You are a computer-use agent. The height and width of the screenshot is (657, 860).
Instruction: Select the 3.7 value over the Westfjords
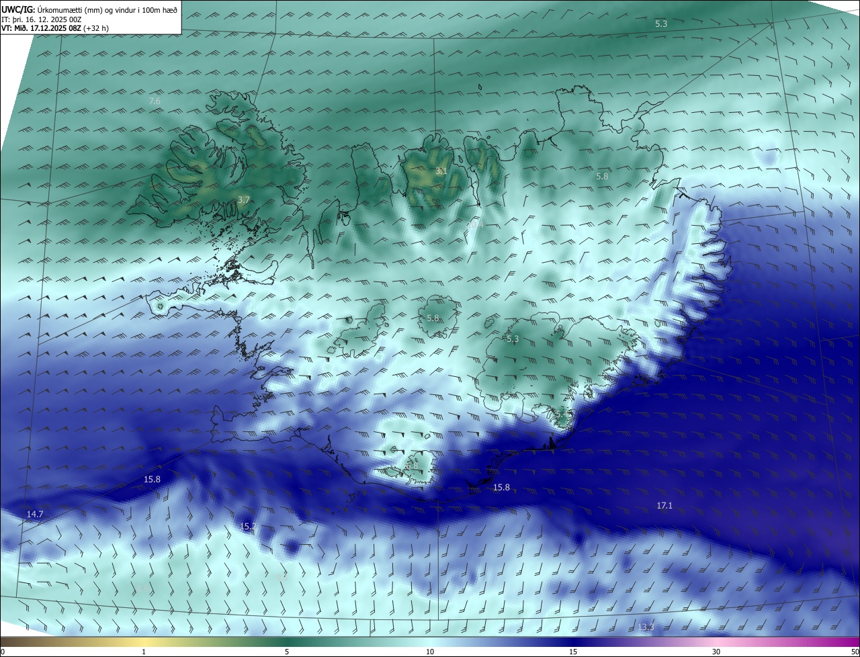click(244, 200)
